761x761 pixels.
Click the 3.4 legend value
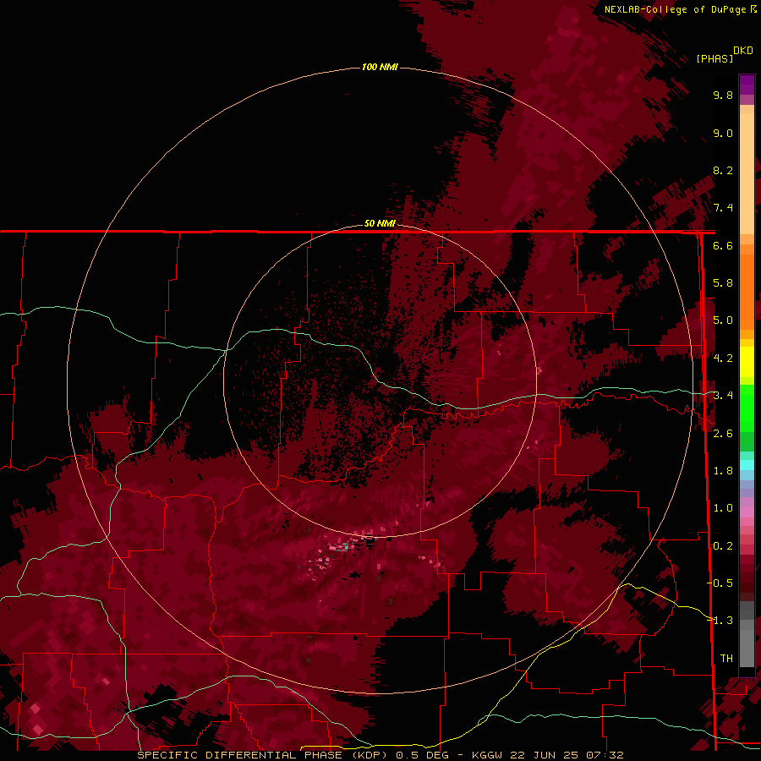point(723,396)
